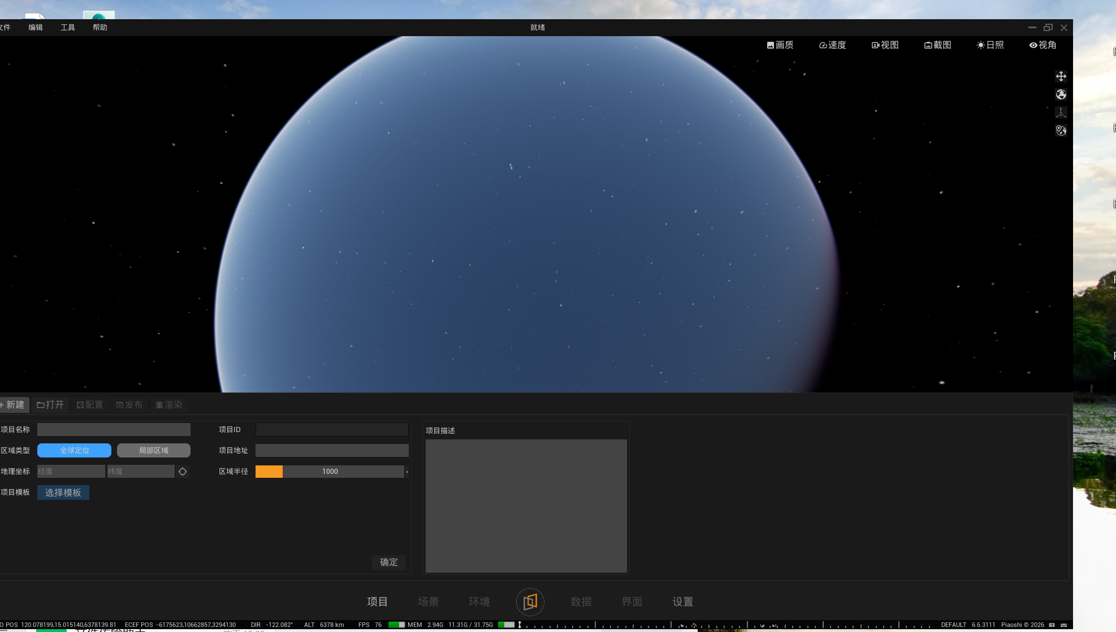The height and width of the screenshot is (632, 1116).
Task: Click the FPS green indicator bar
Action: click(x=397, y=625)
